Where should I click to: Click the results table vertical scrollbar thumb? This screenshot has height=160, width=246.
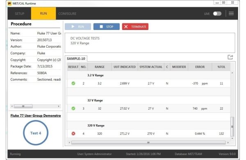coord(232,126)
